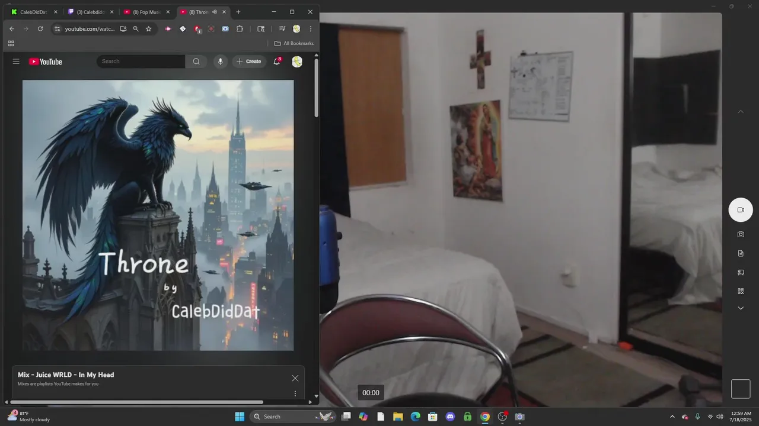Open the YouTube account avatar menu

coord(297,62)
